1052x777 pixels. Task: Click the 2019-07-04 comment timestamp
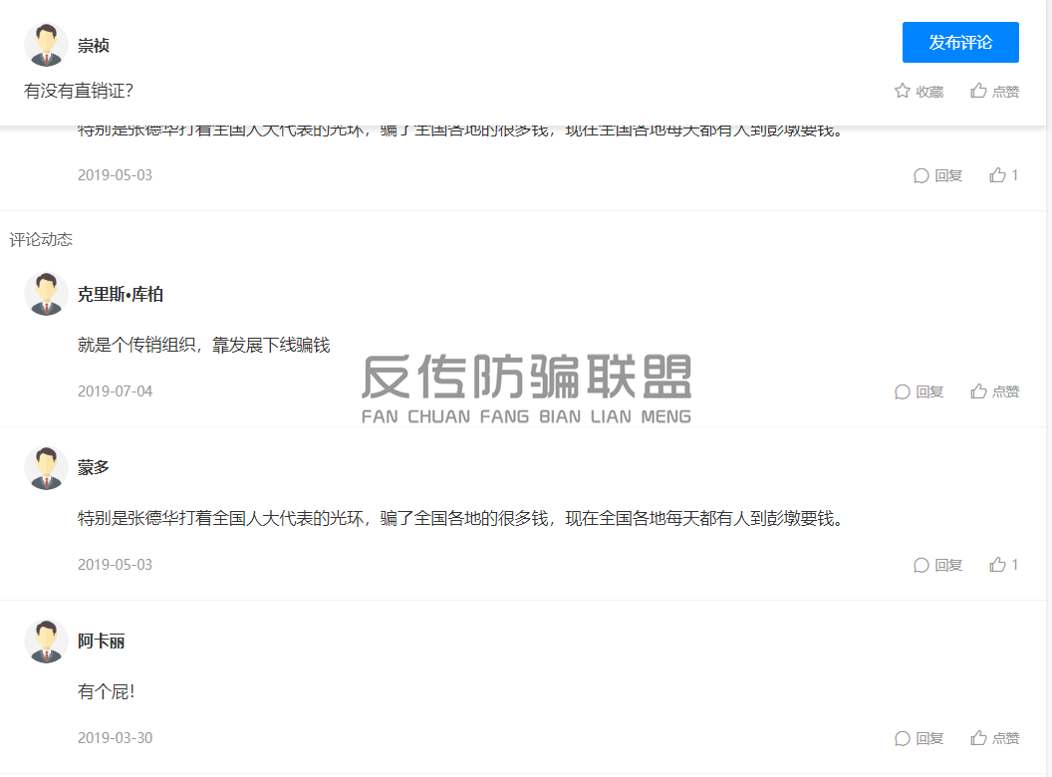[115, 391]
